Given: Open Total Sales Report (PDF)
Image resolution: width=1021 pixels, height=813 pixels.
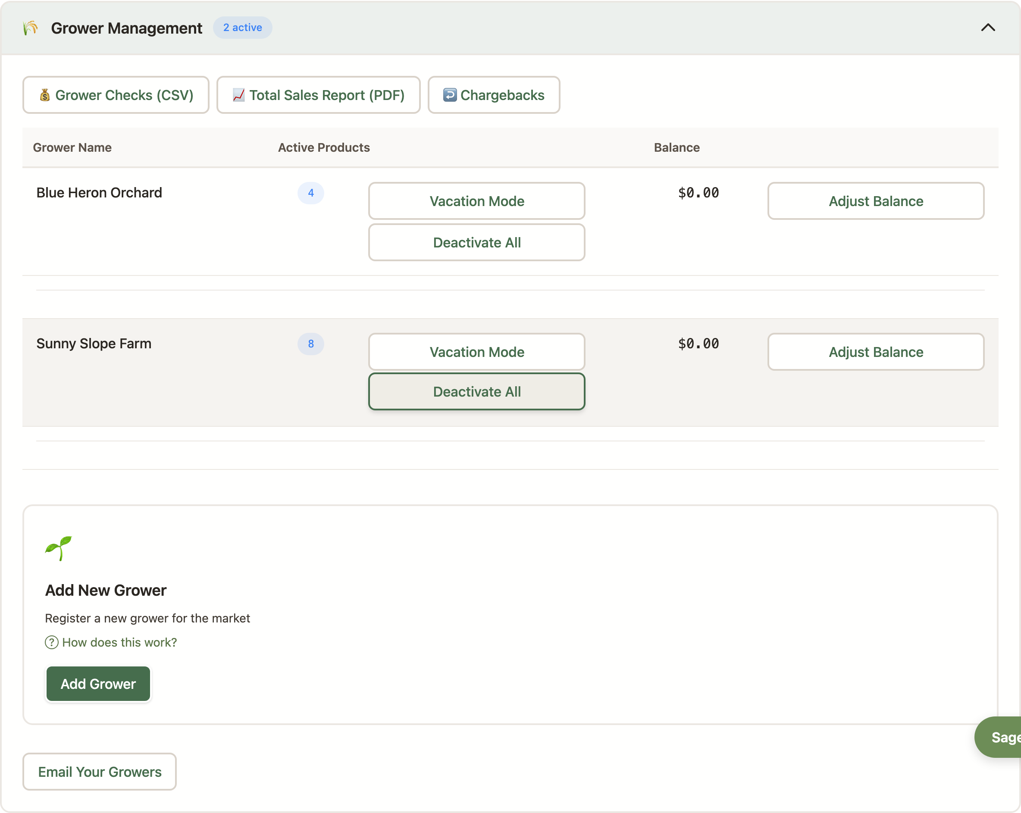Looking at the screenshot, I should [x=318, y=95].
